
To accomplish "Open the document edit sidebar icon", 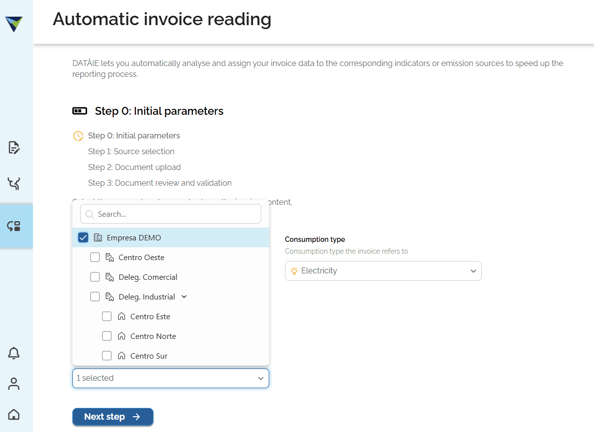I will pos(14,147).
